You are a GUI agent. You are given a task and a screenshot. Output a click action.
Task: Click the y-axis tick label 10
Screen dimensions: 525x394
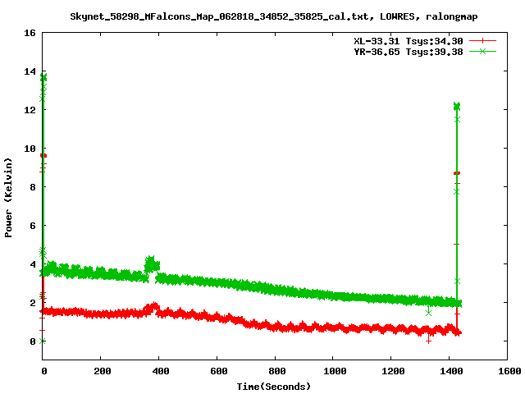click(x=30, y=149)
